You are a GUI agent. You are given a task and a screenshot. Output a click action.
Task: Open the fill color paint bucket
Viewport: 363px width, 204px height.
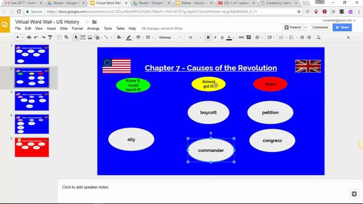119,37
